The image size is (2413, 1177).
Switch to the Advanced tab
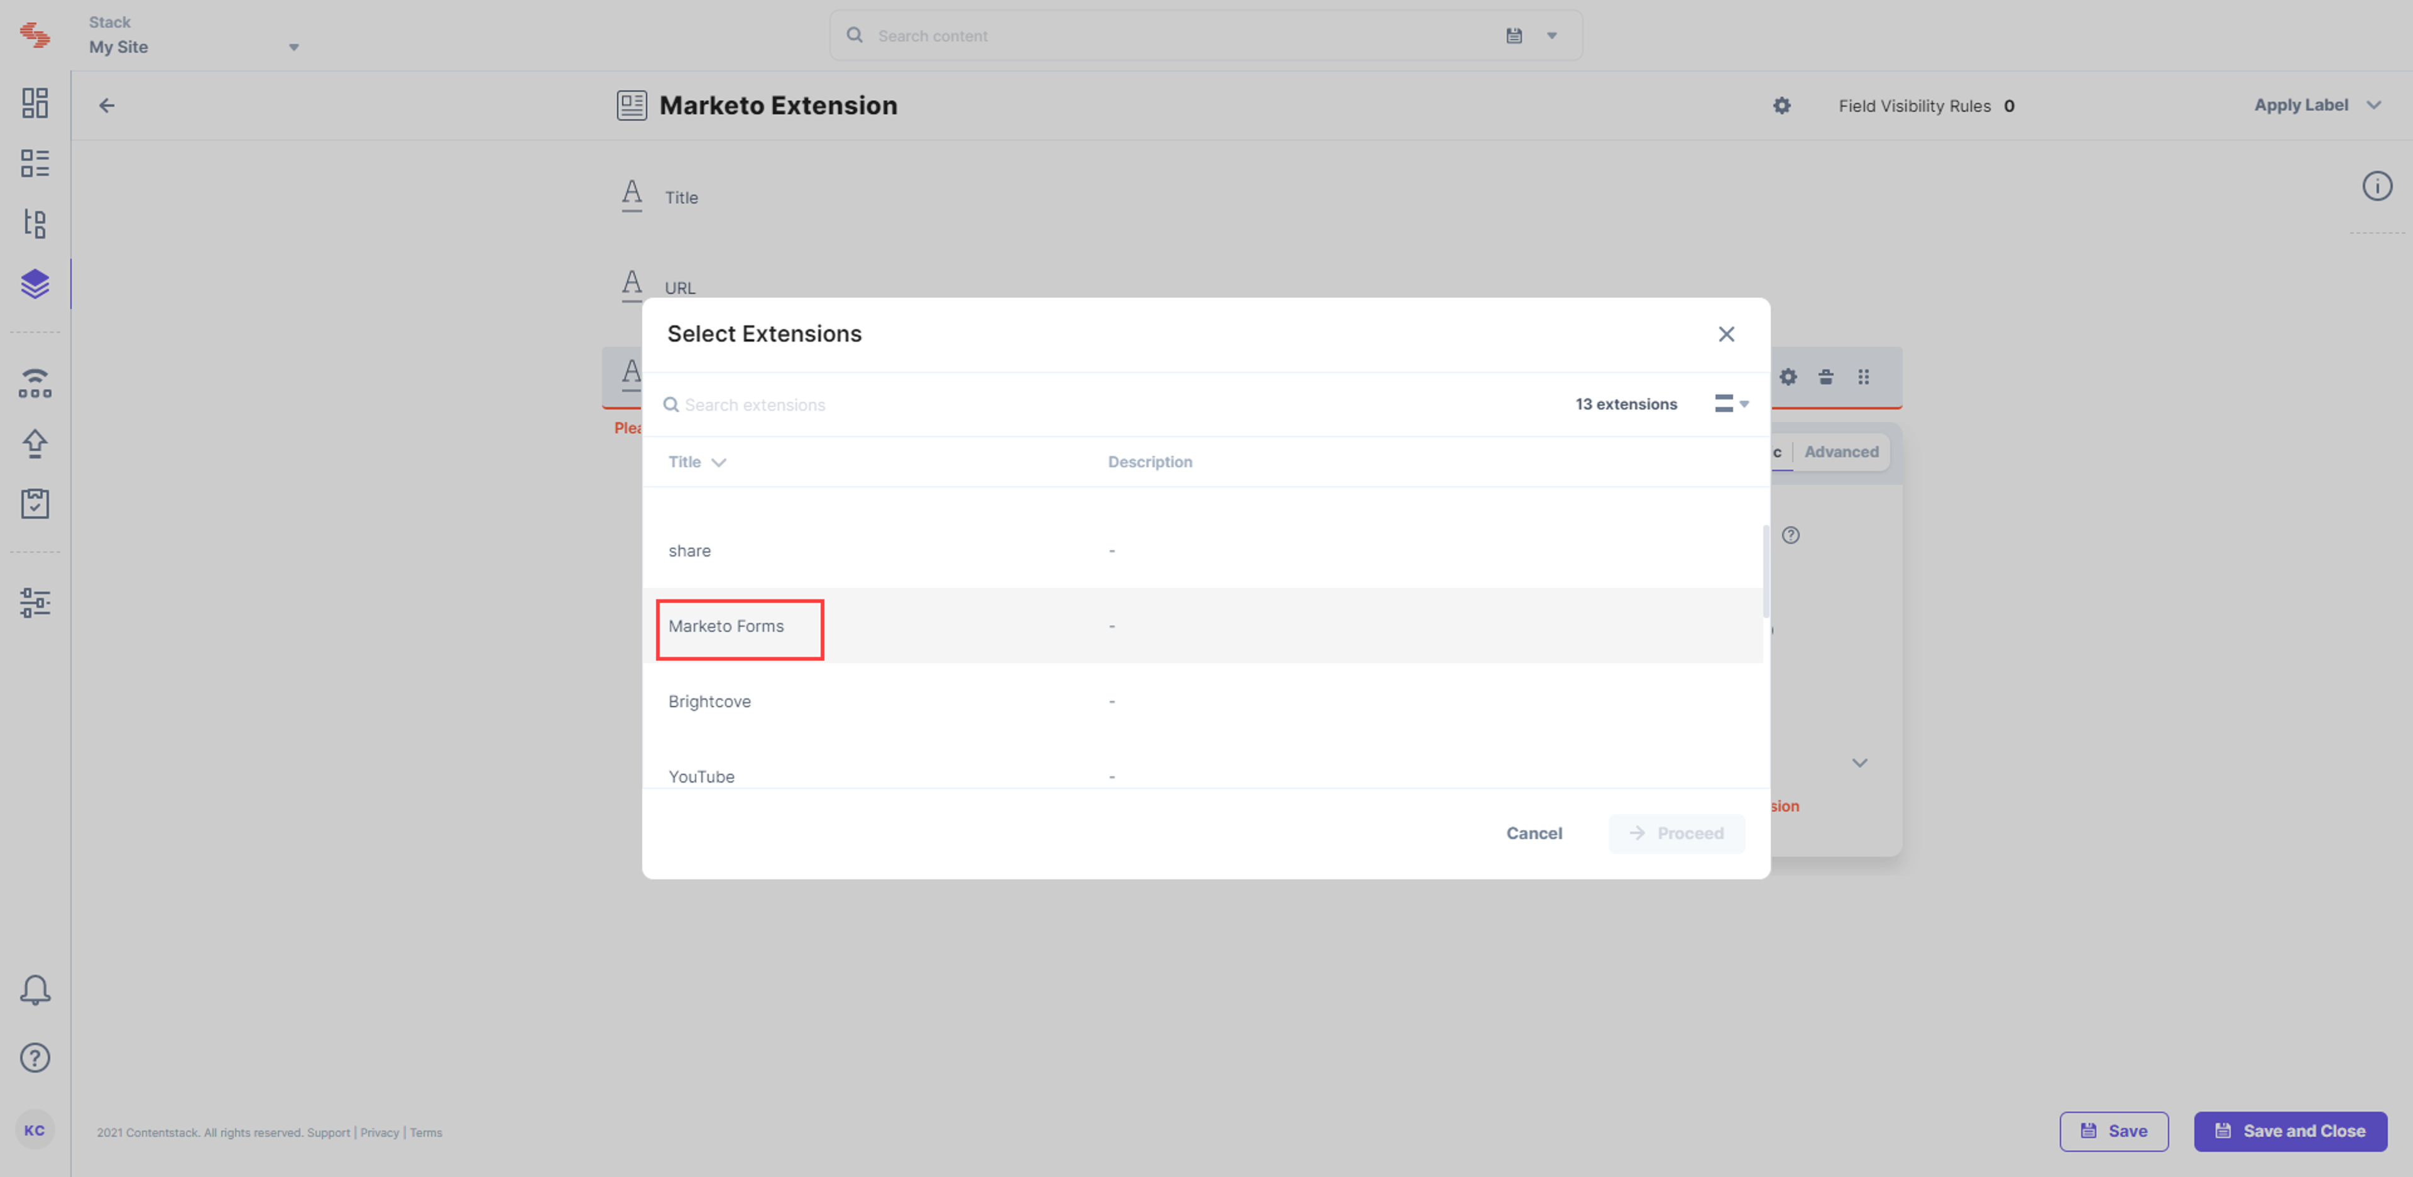(x=1841, y=452)
